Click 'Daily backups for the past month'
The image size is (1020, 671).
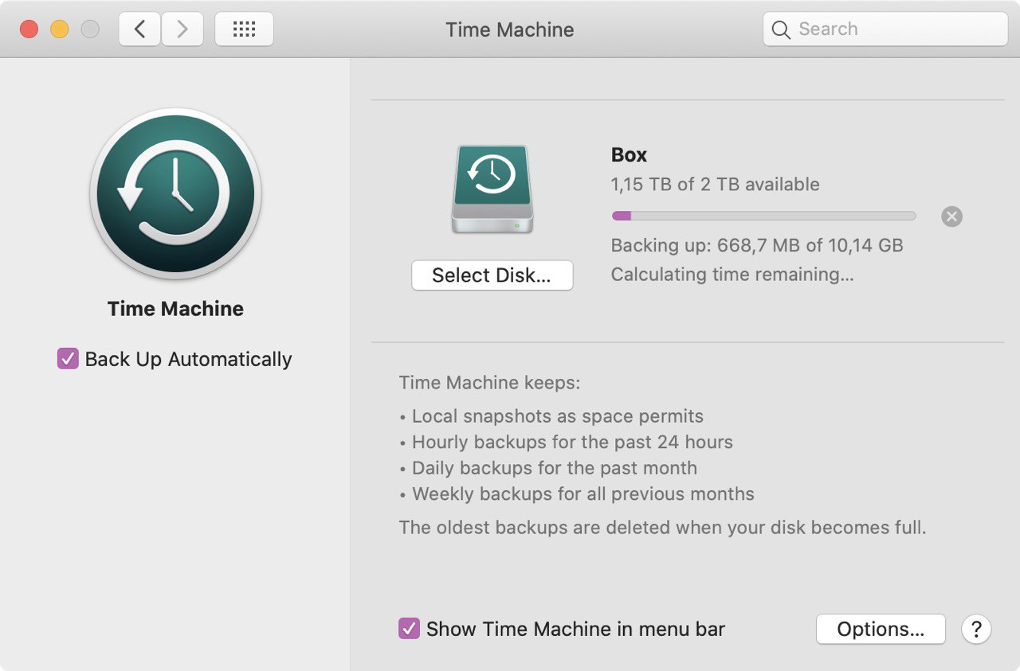click(555, 468)
